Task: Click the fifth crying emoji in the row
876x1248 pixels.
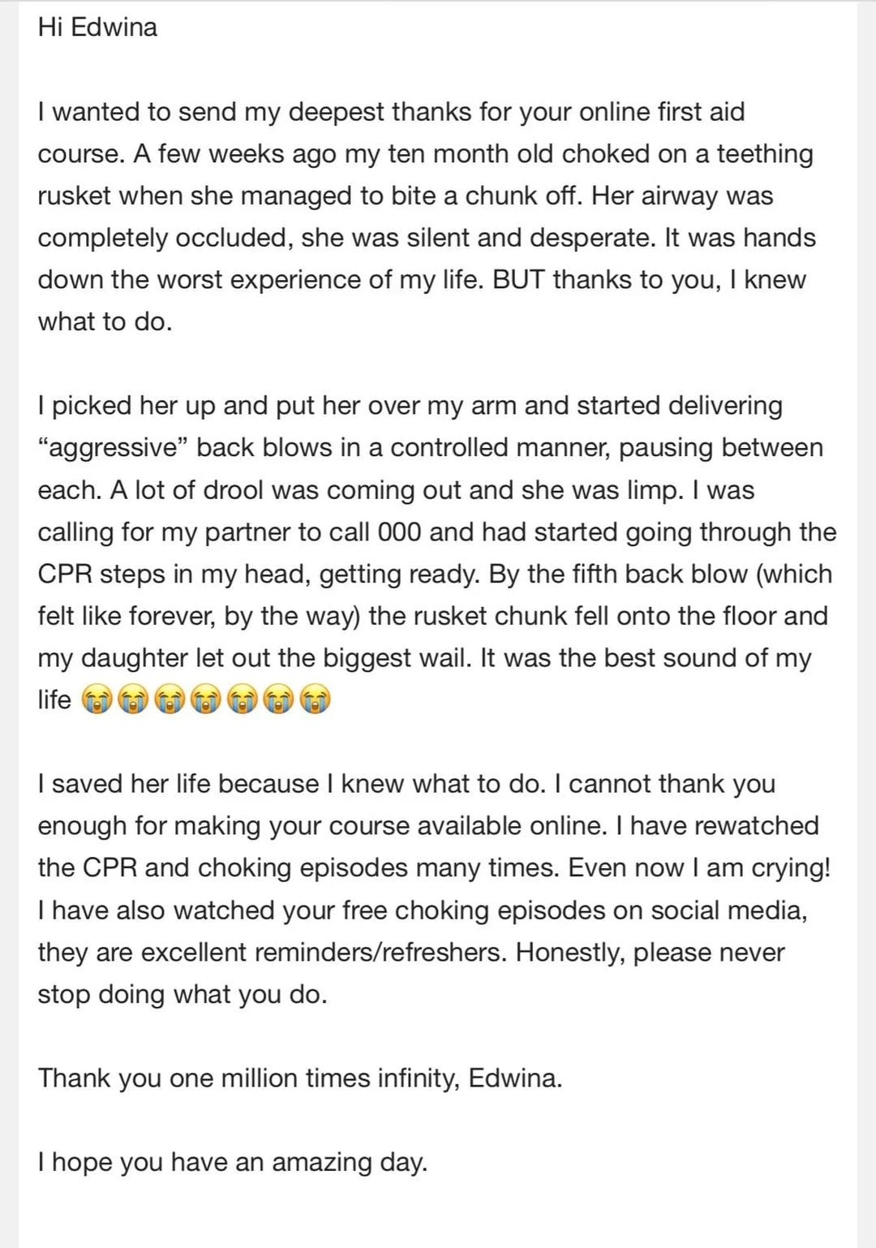Action: tap(242, 699)
